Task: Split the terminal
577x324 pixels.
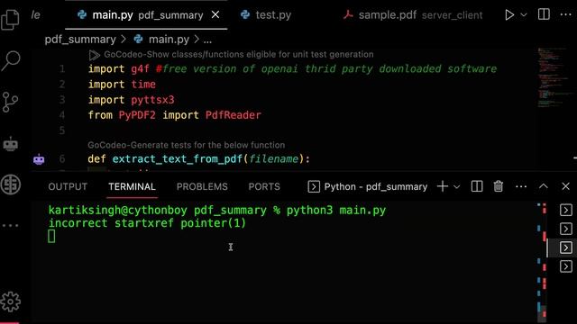Action: (x=477, y=186)
